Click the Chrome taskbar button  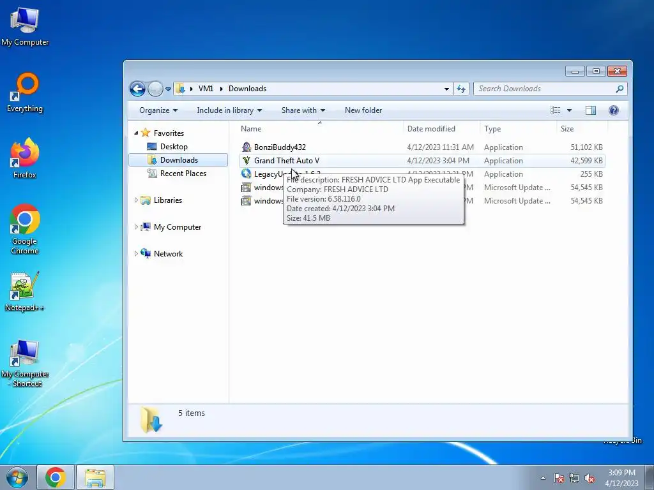tap(56, 477)
